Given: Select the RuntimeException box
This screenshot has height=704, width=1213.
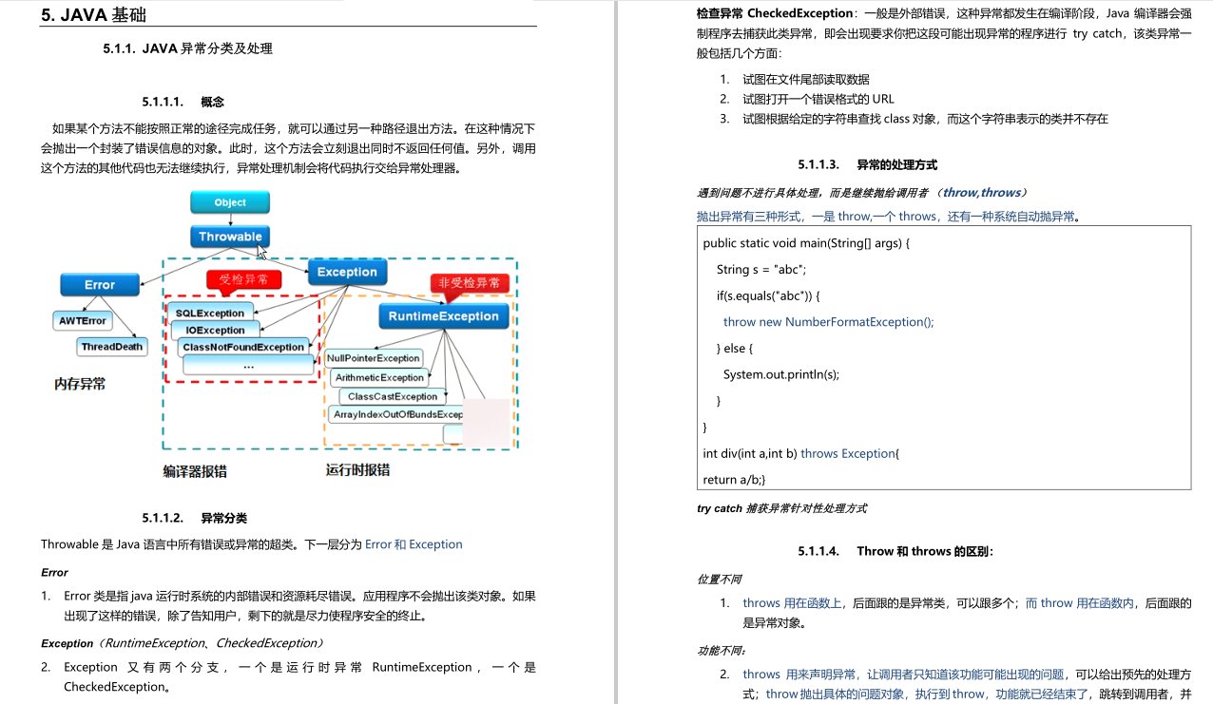Looking at the screenshot, I should point(443,315).
